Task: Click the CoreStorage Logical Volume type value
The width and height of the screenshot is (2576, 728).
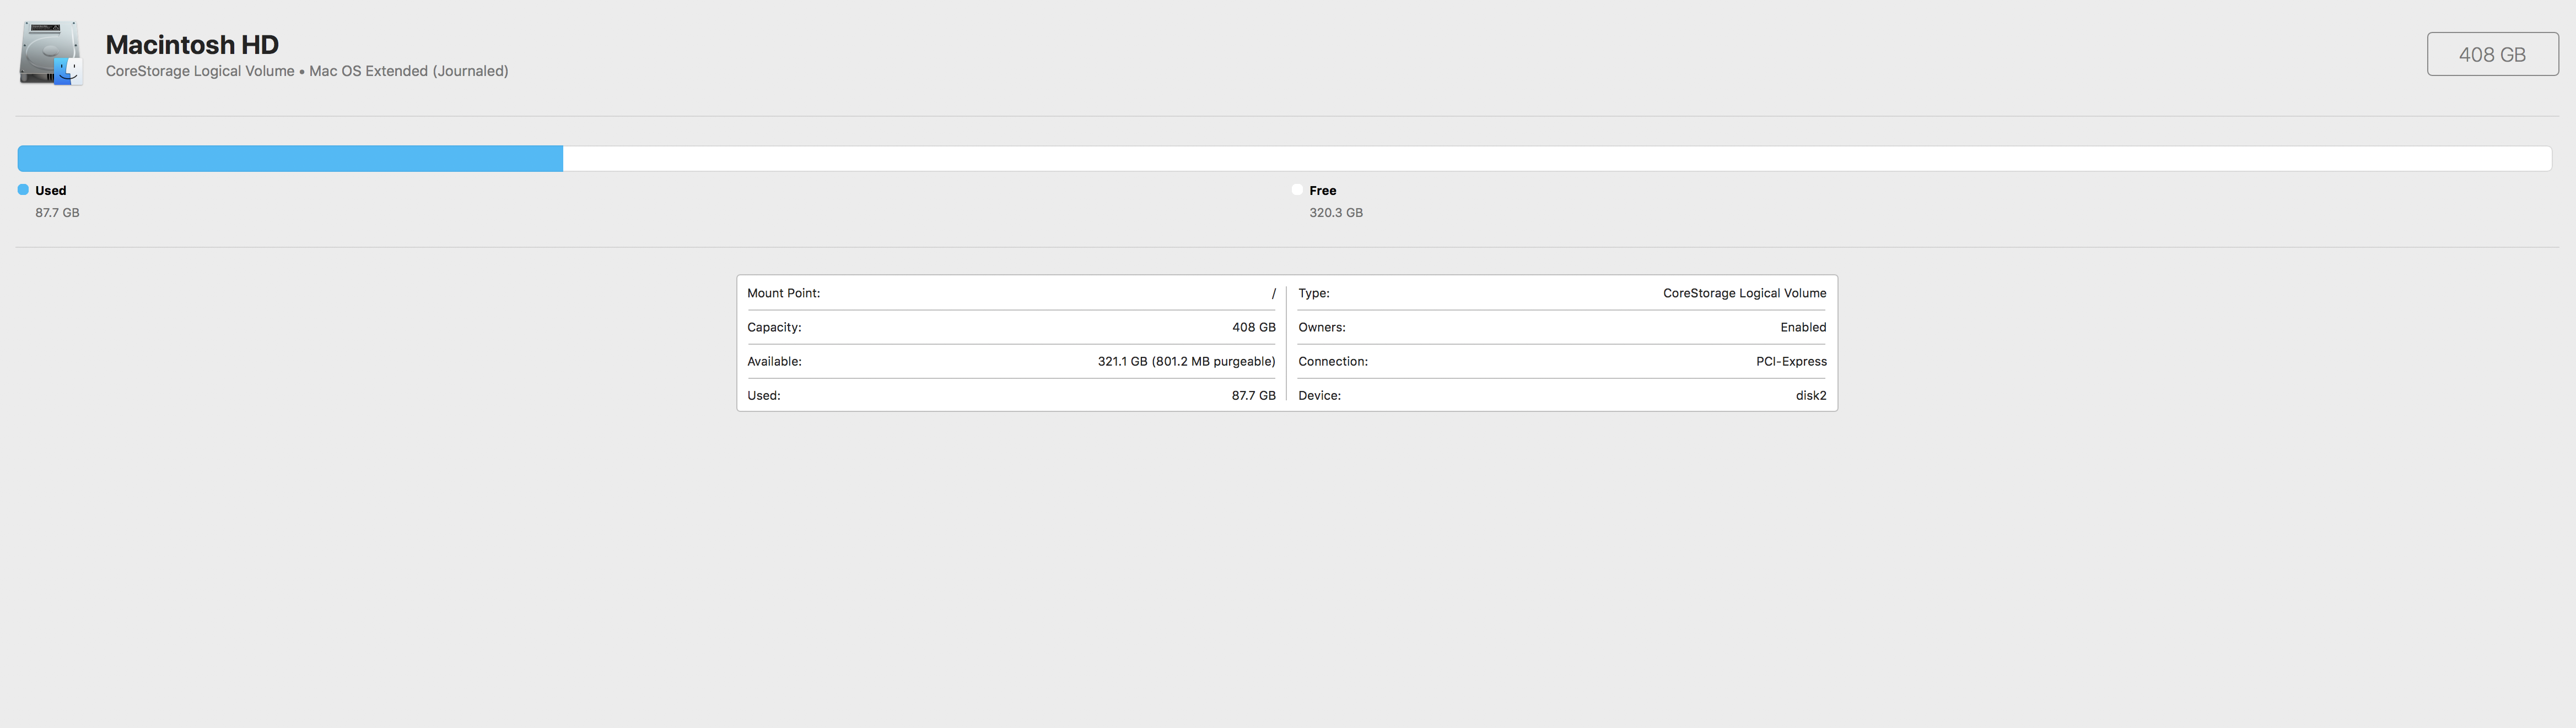Action: pos(1744,294)
